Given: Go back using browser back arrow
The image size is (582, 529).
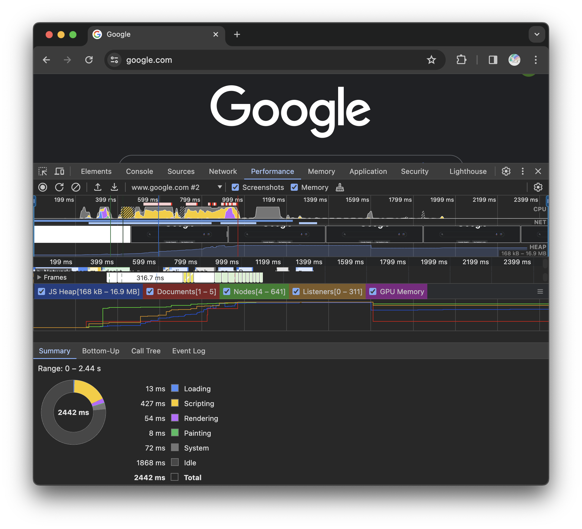Looking at the screenshot, I should 47,60.
